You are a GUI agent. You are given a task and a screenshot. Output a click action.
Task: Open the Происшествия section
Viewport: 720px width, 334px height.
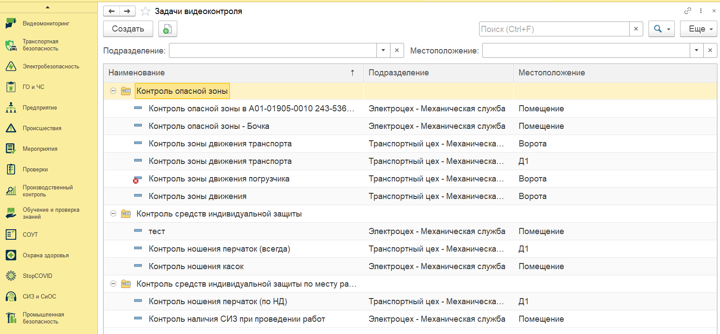coord(42,128)
